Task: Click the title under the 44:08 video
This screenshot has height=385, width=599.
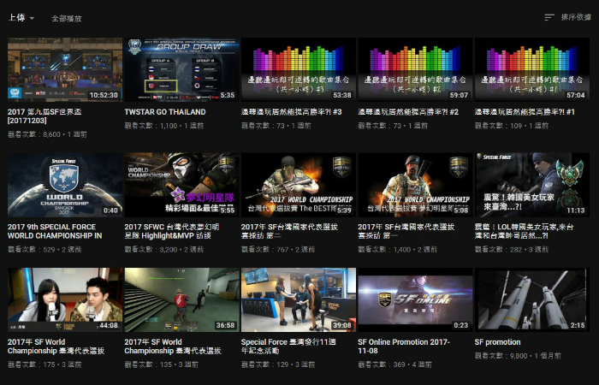Action: [56, 346]
